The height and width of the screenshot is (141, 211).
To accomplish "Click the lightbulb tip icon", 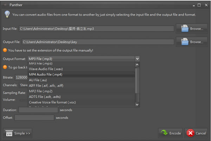I will point(7,14).
